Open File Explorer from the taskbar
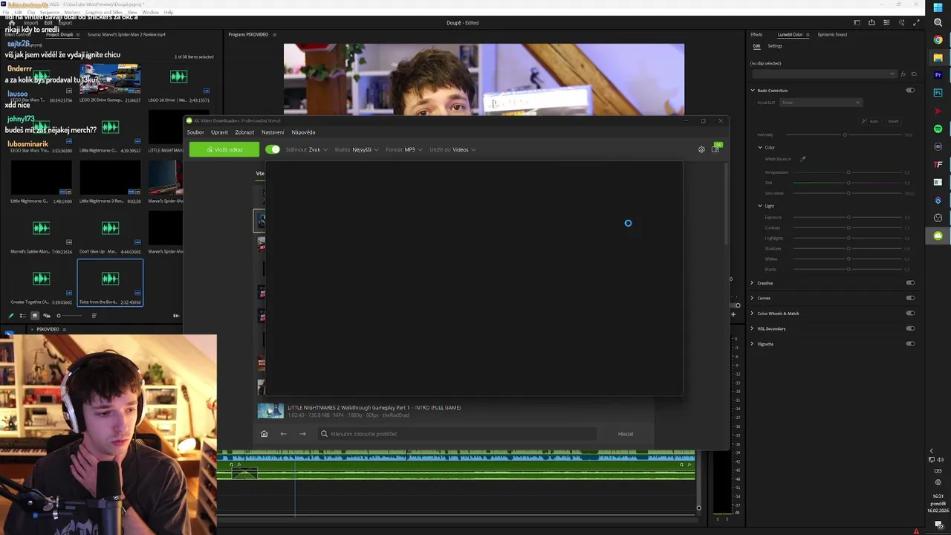This screenshot has height=535, width=951. click(x=938, y=58)
